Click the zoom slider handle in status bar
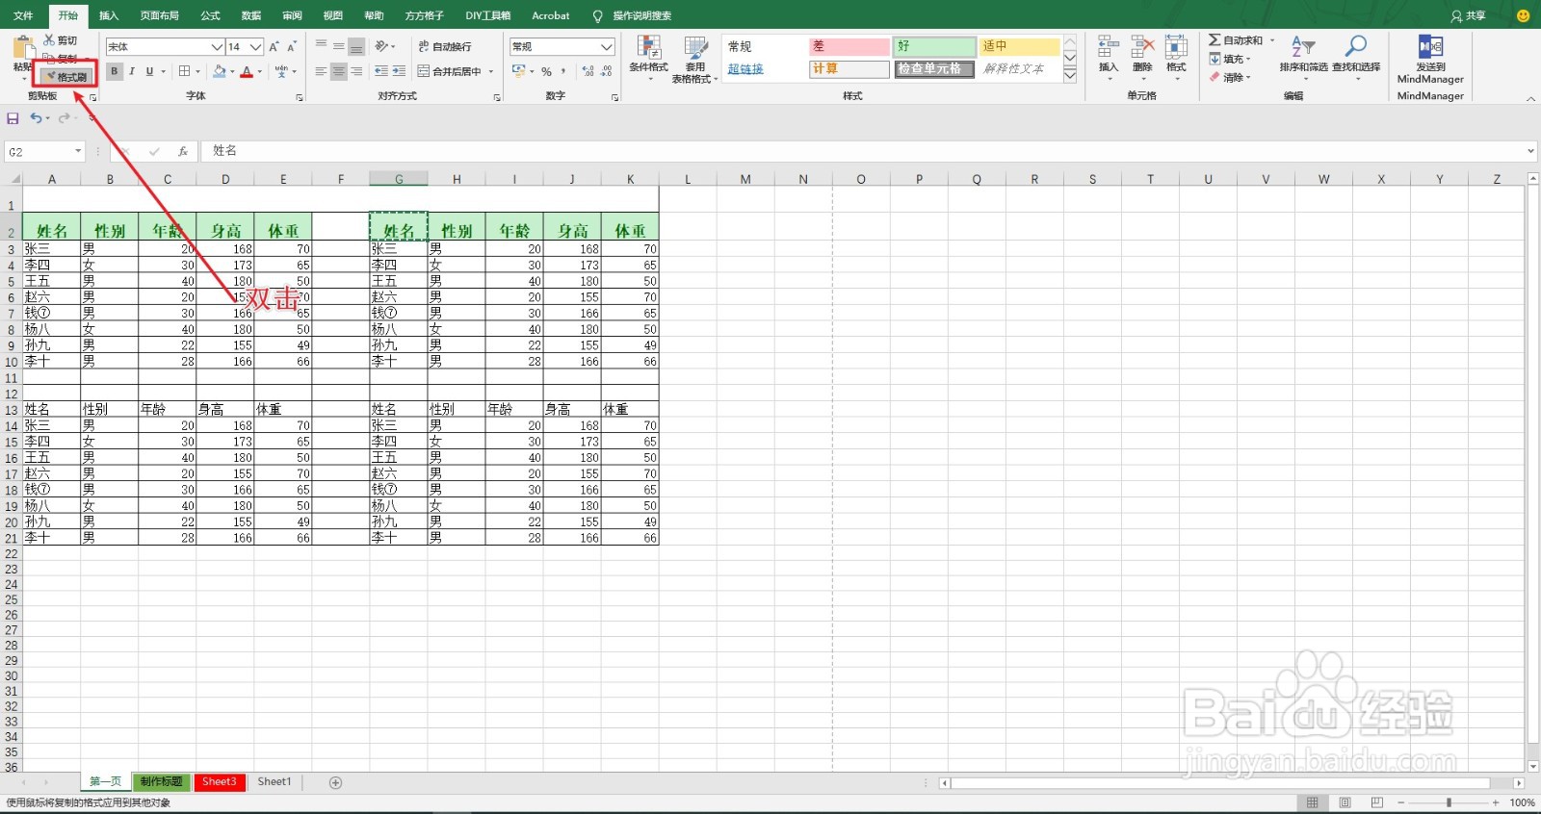Screen dimensions: 1541x814 pos(1449,802)
